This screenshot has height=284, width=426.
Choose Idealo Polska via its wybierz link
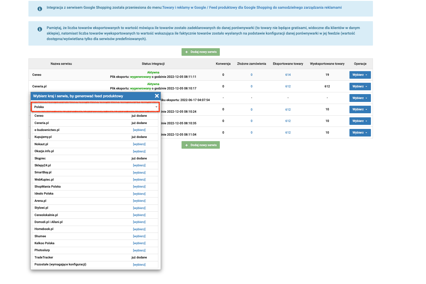[x=139, y=194]
